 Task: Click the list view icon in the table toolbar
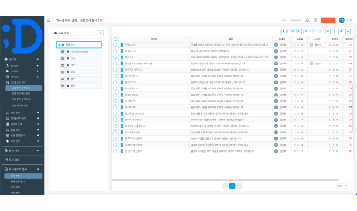tap(341, 32)
